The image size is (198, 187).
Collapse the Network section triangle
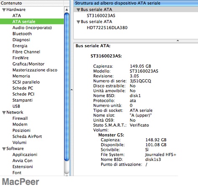coord(4,113)
